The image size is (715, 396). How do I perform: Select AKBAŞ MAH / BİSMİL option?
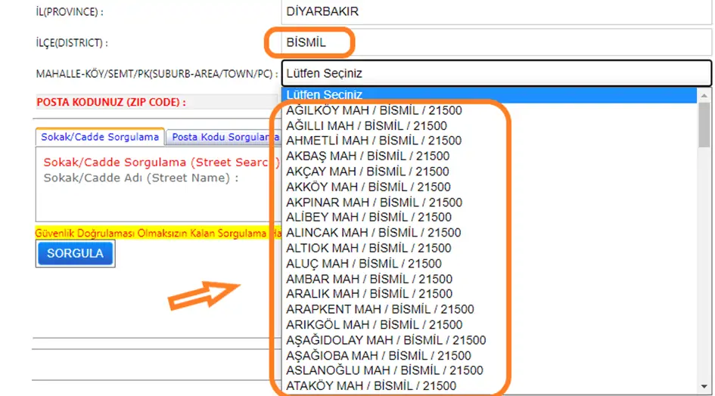click(x=368, y=156)
